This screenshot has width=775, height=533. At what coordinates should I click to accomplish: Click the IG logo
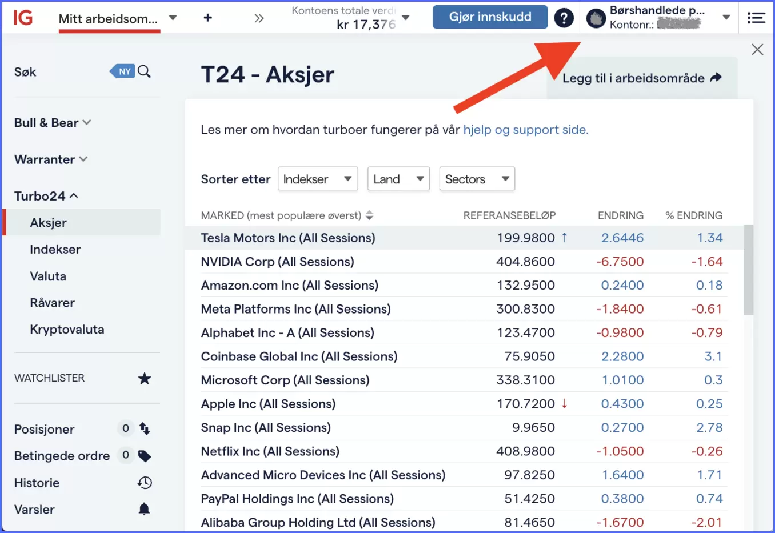23,18
